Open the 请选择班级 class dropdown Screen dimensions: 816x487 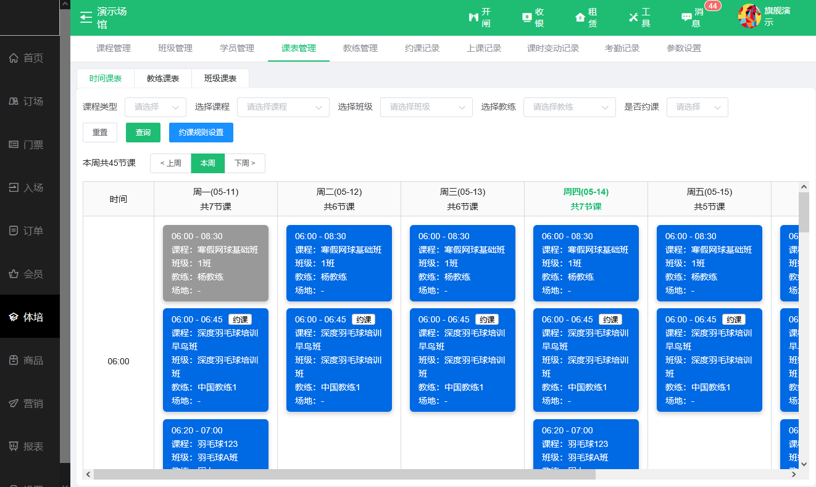[427, 107]
